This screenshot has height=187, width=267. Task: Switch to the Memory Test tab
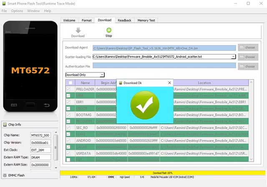[146, 20]
